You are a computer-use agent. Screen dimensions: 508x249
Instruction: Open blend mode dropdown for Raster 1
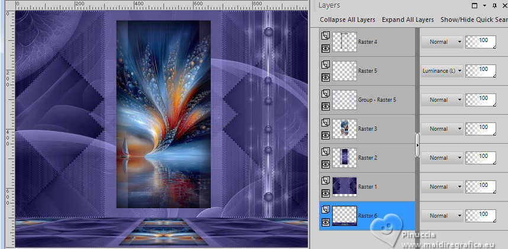tap(442, 186)
